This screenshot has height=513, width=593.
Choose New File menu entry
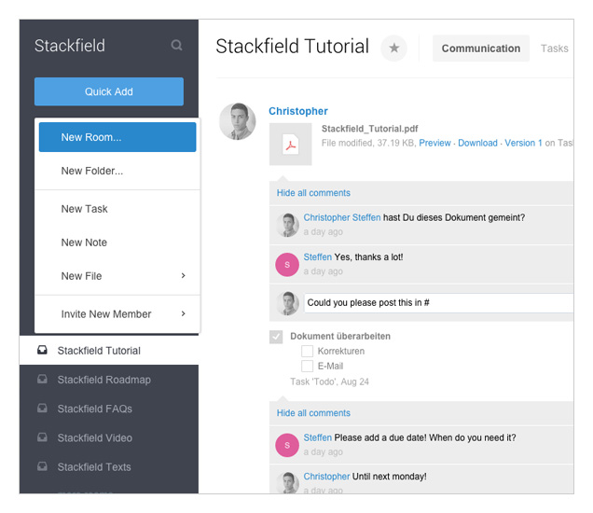[x=117, y=276]
